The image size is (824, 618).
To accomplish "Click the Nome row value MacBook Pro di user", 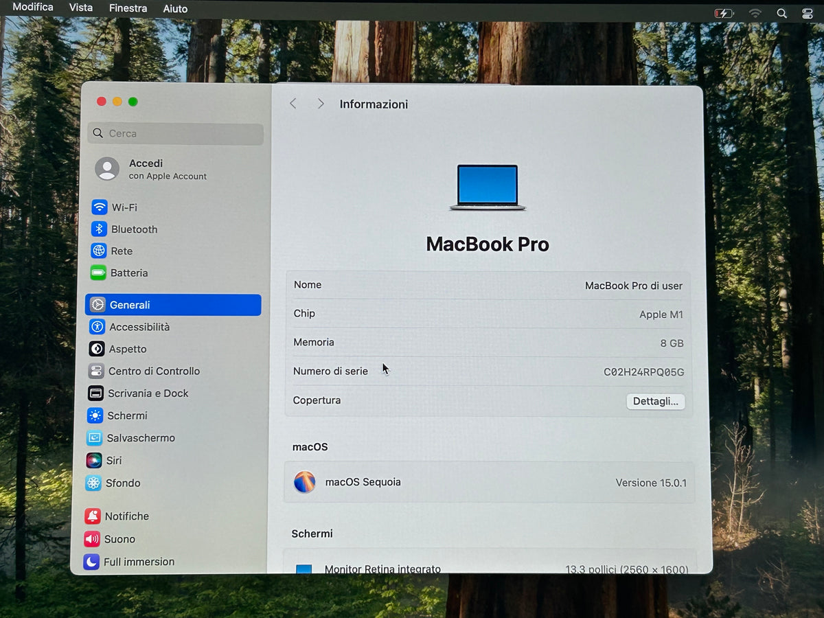I will coord(634,286).
